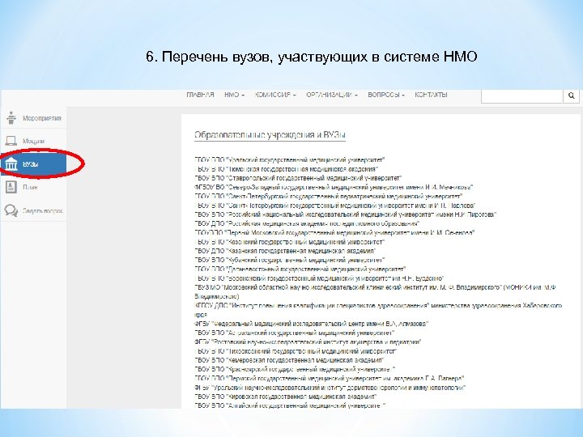
Task: Click Алтайский государственный медицинский университет row
Action: (290, 405)
